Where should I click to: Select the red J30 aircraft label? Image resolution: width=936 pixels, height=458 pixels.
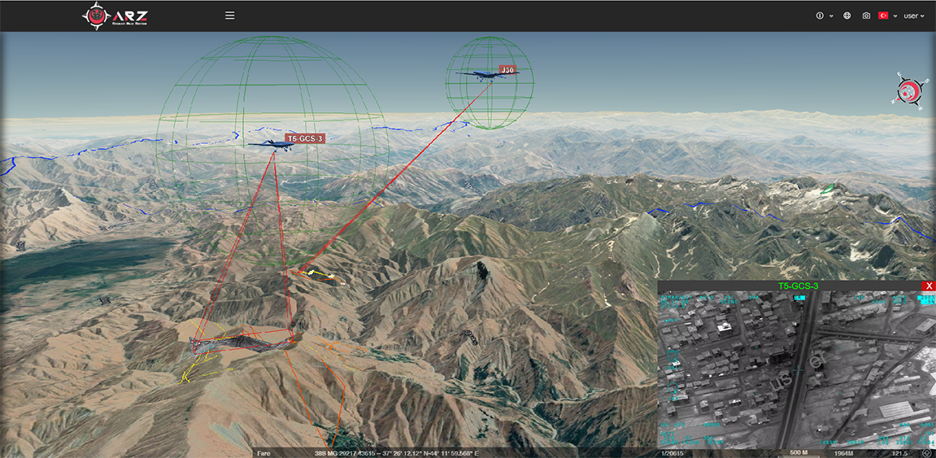tap(507, 70)
